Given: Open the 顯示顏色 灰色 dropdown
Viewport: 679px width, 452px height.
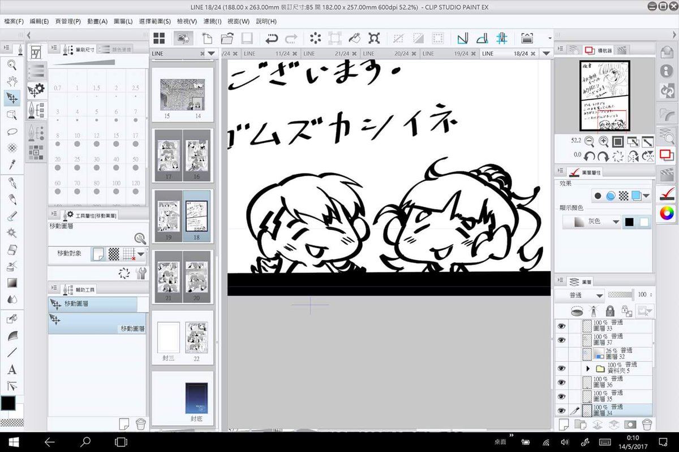Looking at the screenshot, I should point(591,222).
